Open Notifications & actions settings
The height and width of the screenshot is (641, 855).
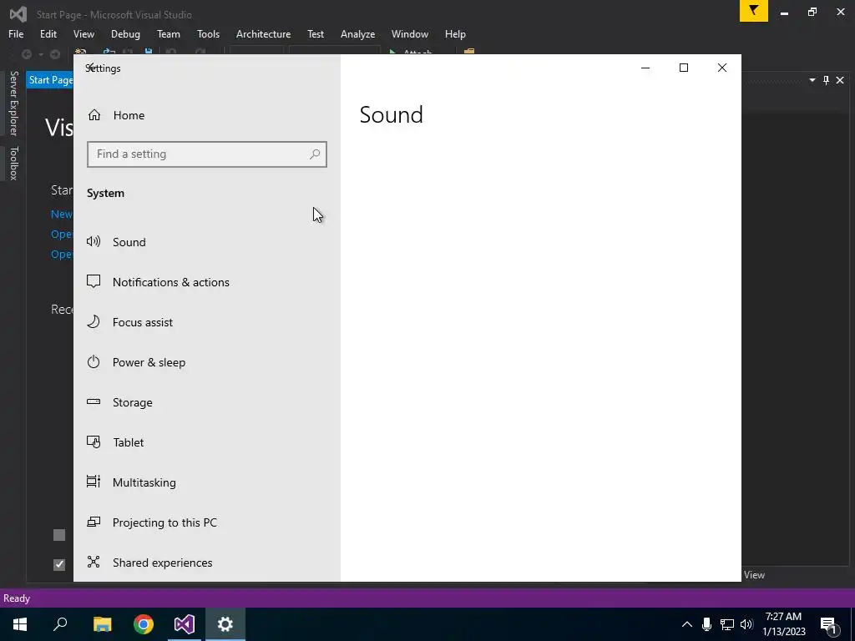click(207, 282)
